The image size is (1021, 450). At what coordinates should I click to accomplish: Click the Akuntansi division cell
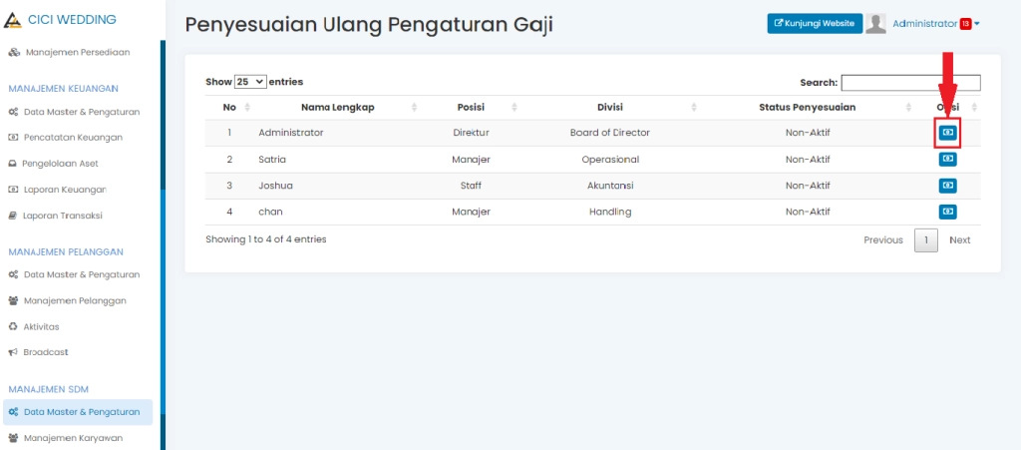tap(610, 186)
